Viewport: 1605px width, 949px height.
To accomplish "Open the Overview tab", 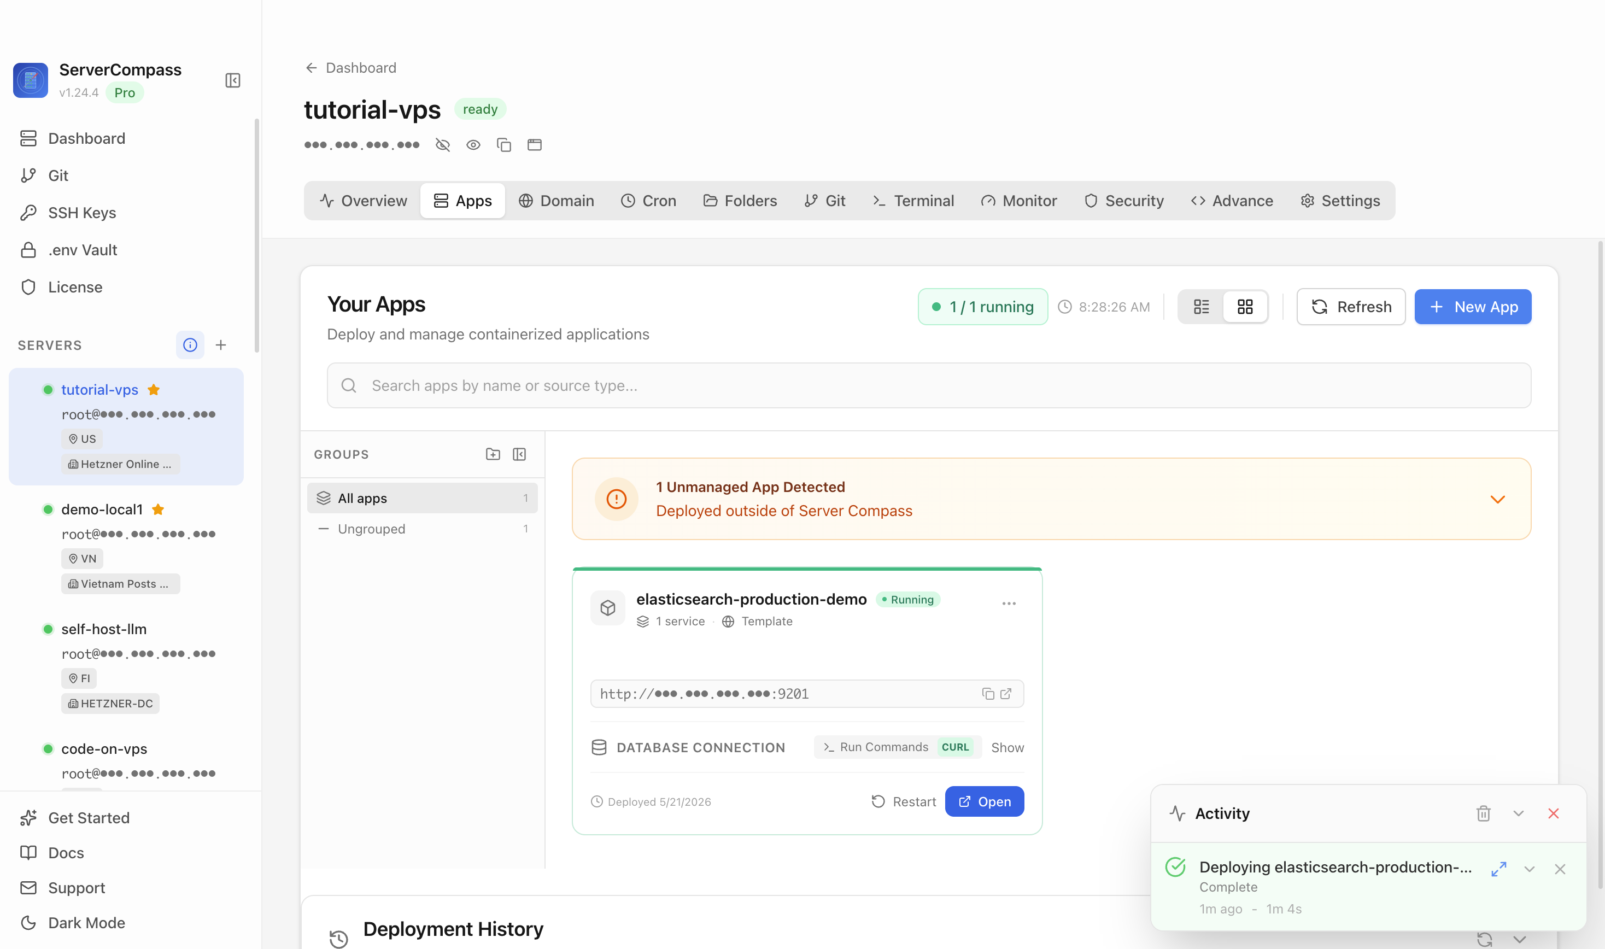I will tap(363, 201).
